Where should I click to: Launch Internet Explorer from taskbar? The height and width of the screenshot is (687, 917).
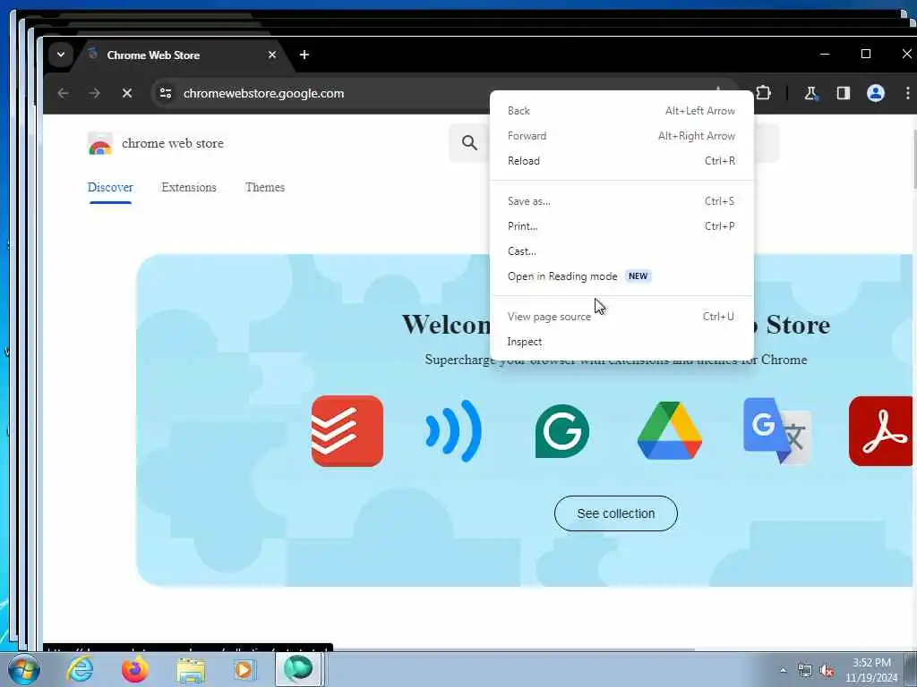(x=80, y=669)
